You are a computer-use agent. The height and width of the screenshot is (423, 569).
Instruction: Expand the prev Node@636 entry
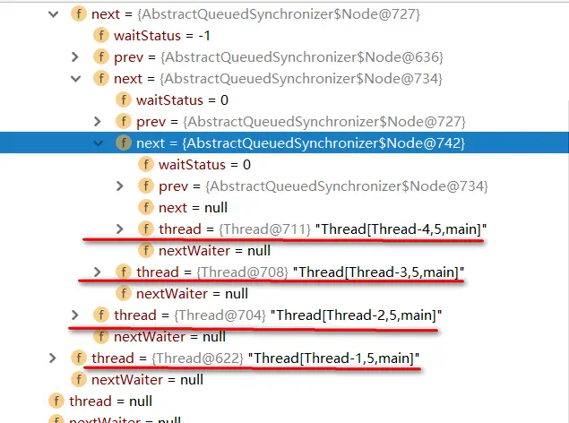pos(75,57)
